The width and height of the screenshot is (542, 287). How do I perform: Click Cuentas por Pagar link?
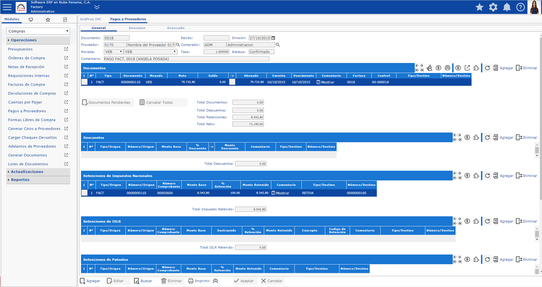coord(25,102)
